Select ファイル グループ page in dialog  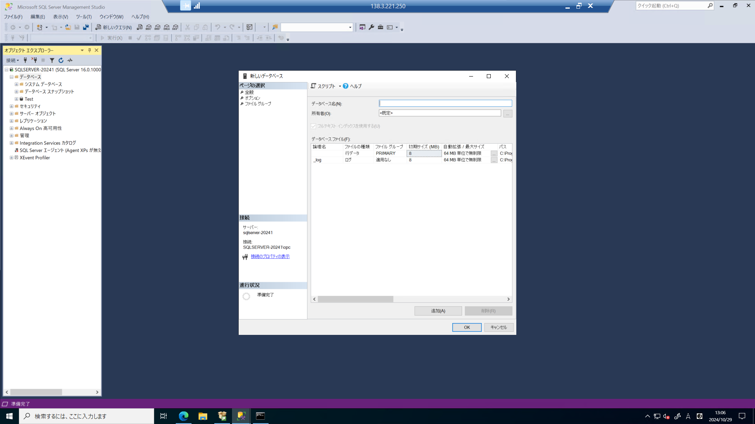(258, 104)
